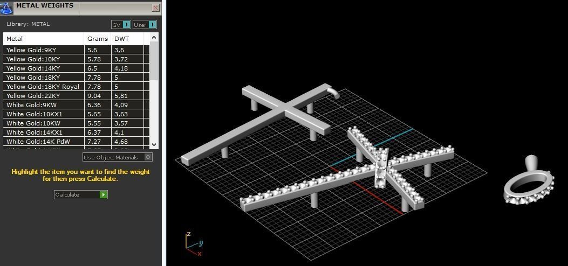Click the 4,18 DWT value
Viewport: 568px width, 266px height.
(x=121, y=68)
